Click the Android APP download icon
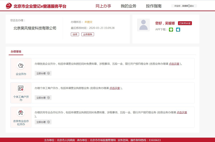Screen dimensions: 215x142 [x=171, y=30]
